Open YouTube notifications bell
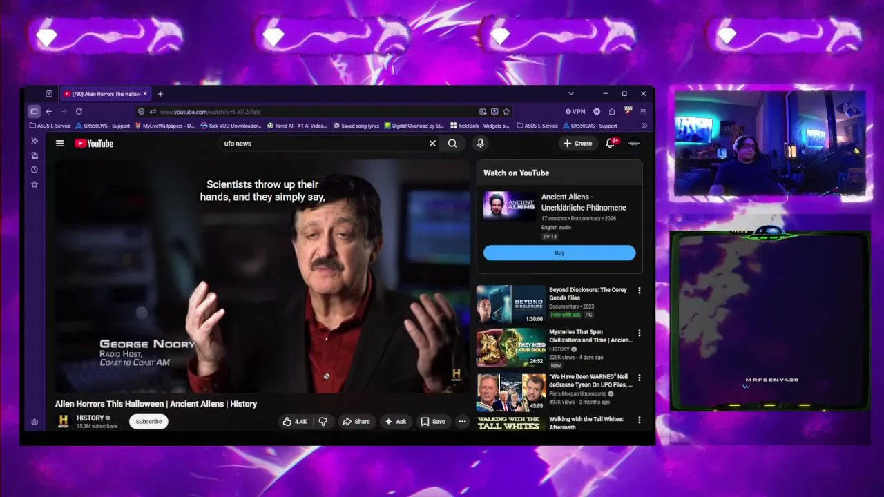The width and height of the screenshot is (884, 497). 611,143
